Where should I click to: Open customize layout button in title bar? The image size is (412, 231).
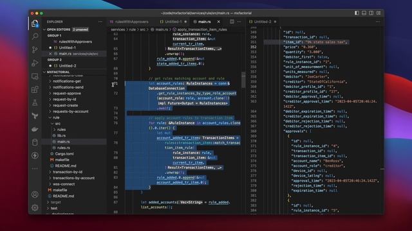click(379, 13)
